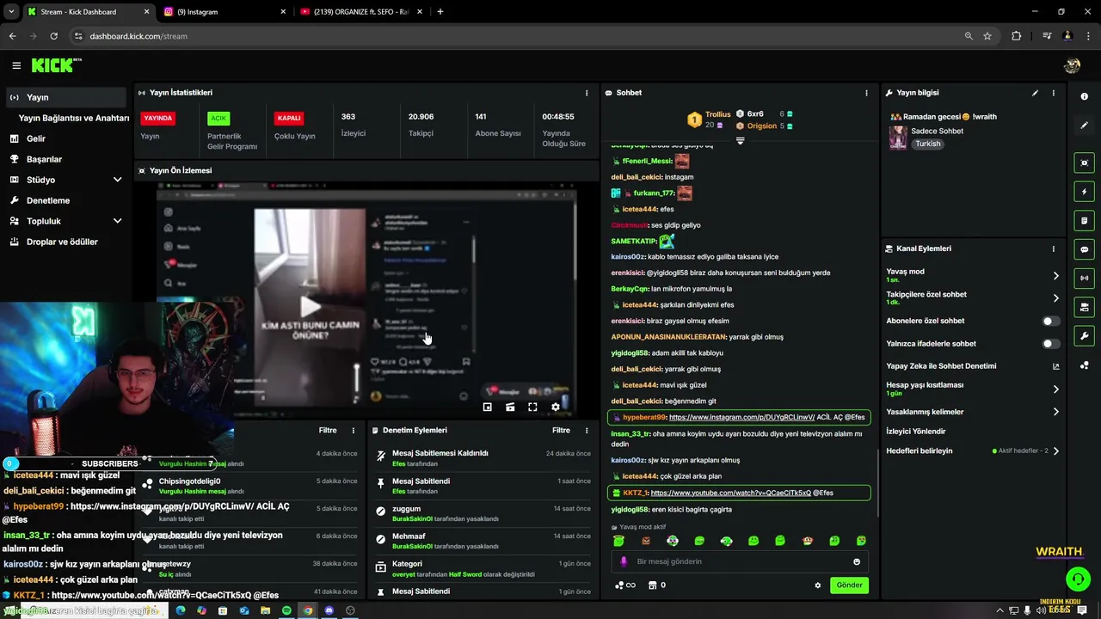
Task: Open Discord from the taskbar
Action: tap(329, 610)
